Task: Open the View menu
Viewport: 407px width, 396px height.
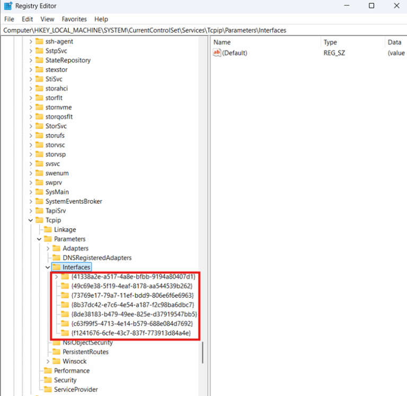Action: (x=47, y=19)
